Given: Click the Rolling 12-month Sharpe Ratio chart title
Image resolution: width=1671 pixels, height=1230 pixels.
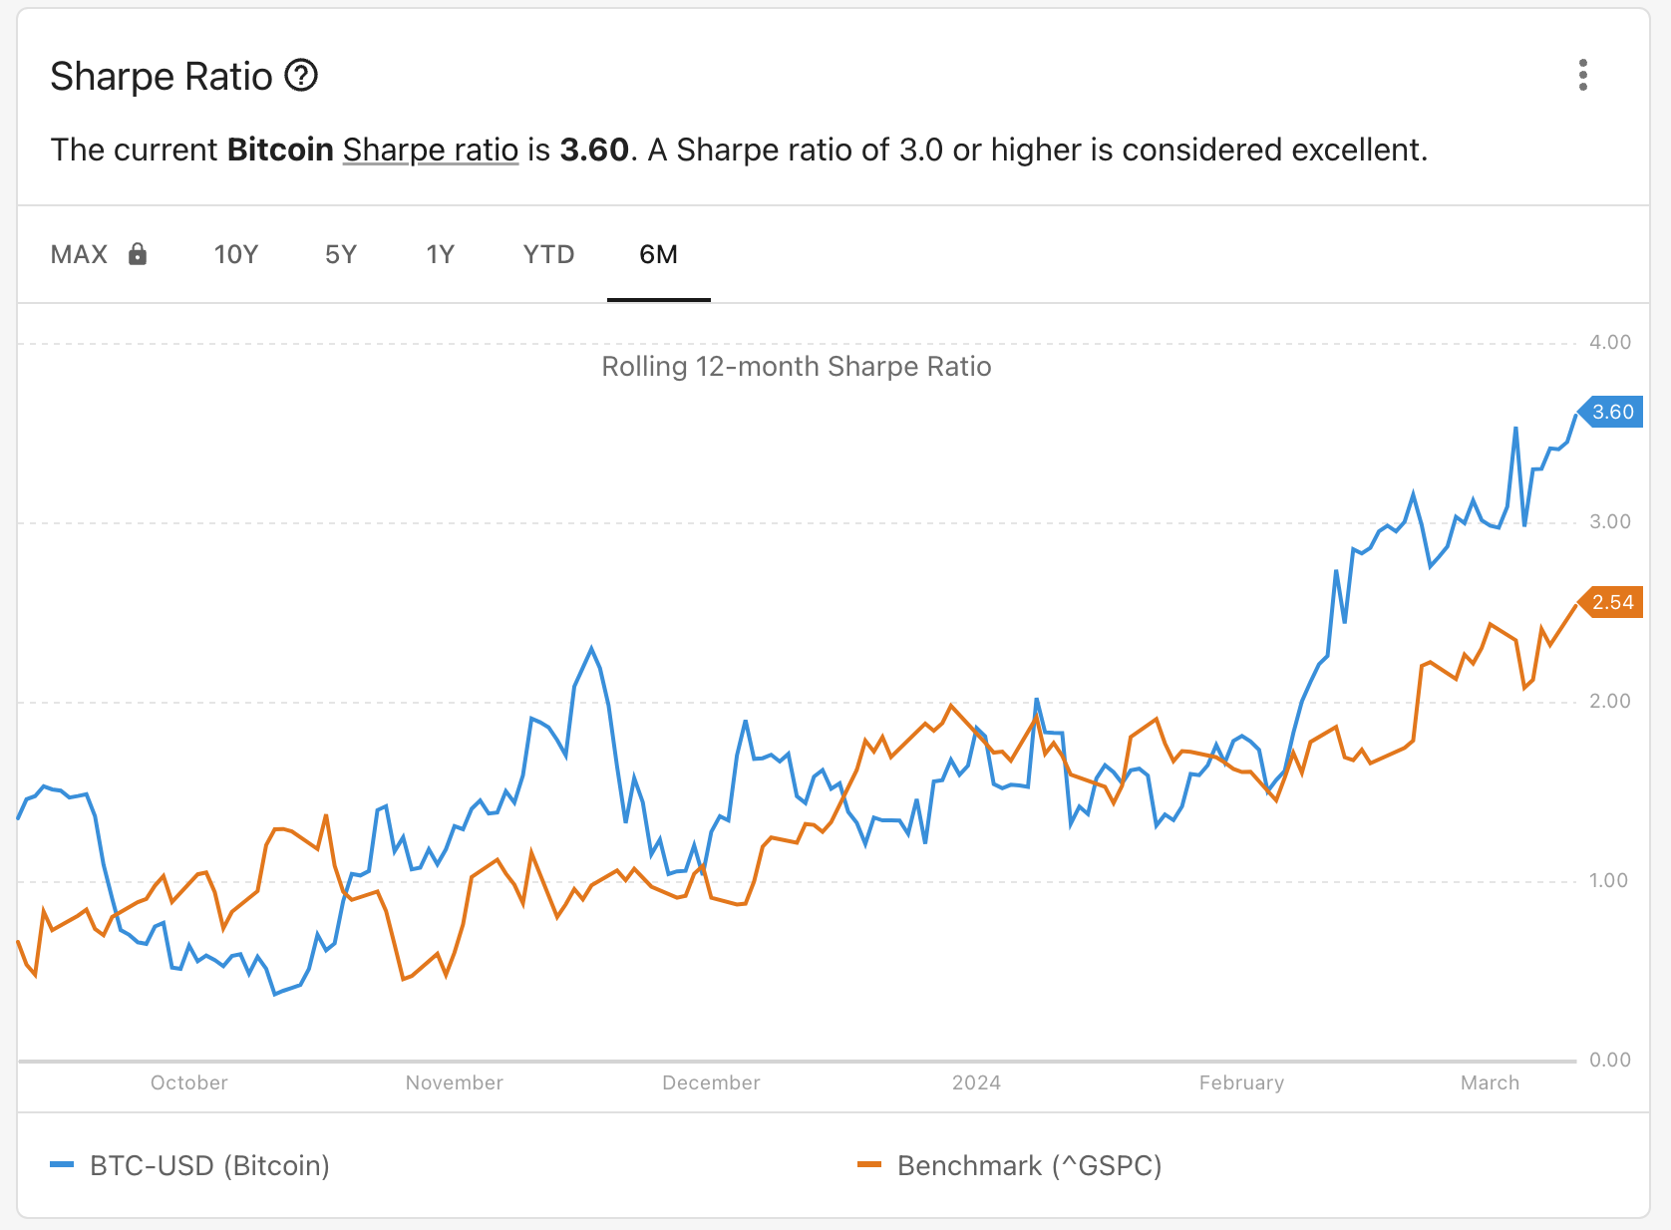Looking at the screenshot, I should (x=796, y=367).
